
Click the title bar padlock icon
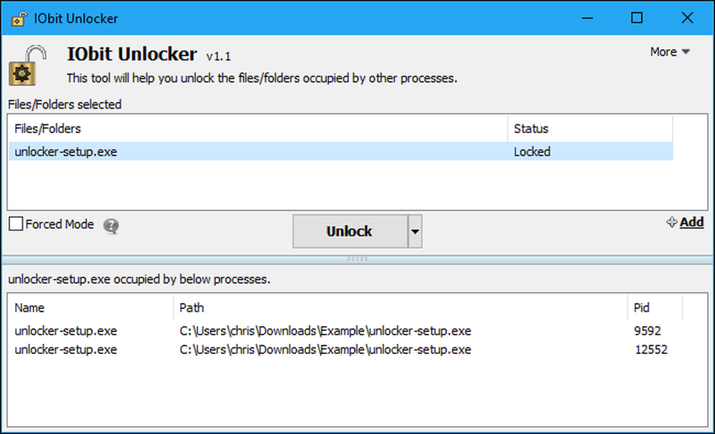[19, 19]
